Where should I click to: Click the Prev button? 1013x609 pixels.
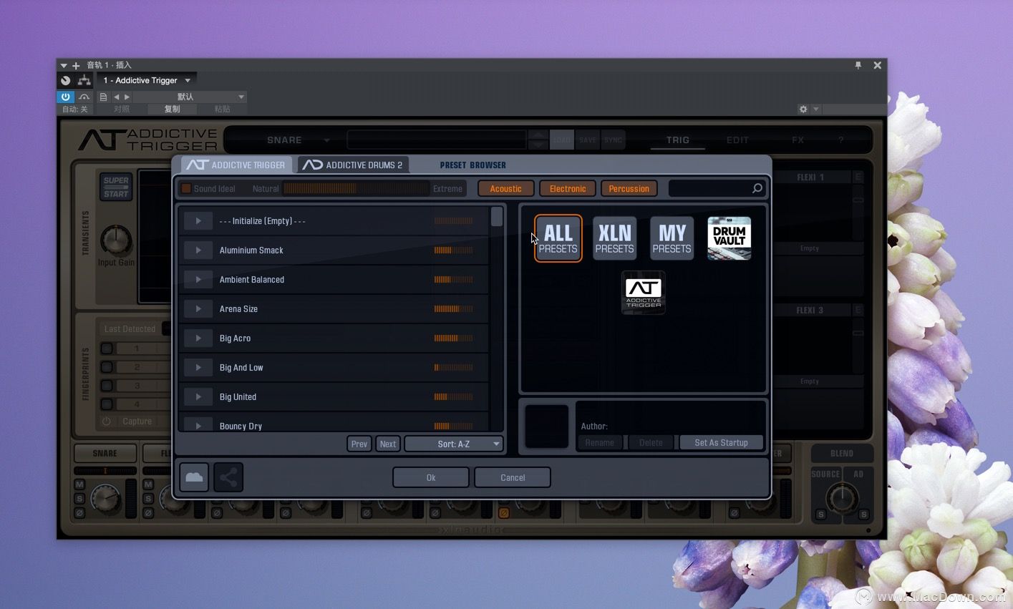point(359,444)
